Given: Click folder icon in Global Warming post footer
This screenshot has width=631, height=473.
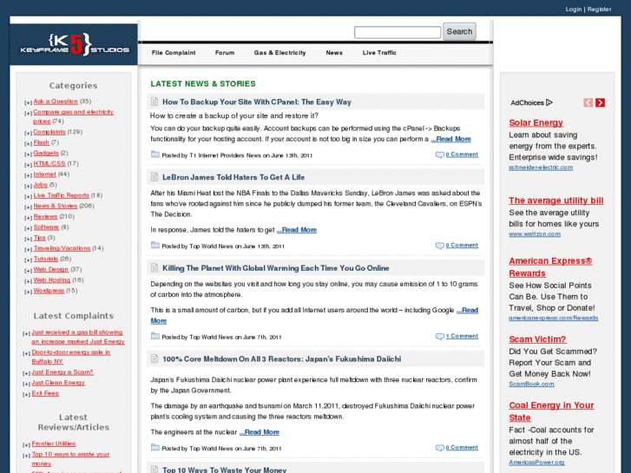Looking at the screenshot, I should [155, 336].
